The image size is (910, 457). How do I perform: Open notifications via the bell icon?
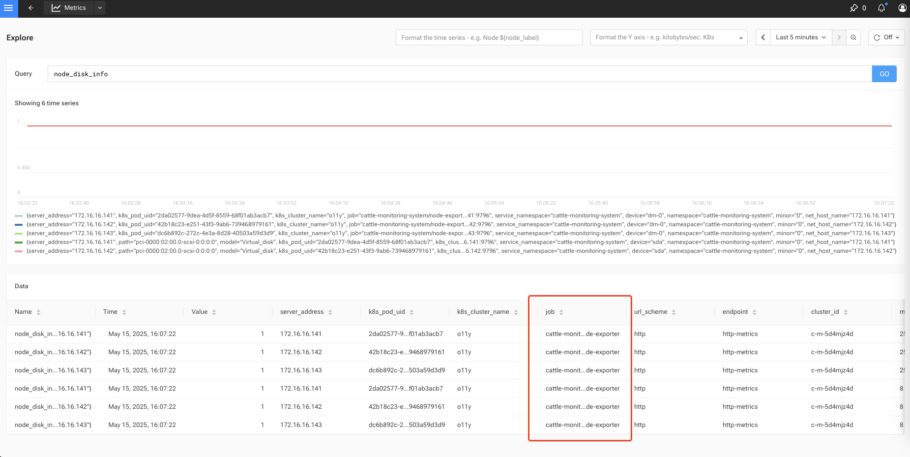881,8
